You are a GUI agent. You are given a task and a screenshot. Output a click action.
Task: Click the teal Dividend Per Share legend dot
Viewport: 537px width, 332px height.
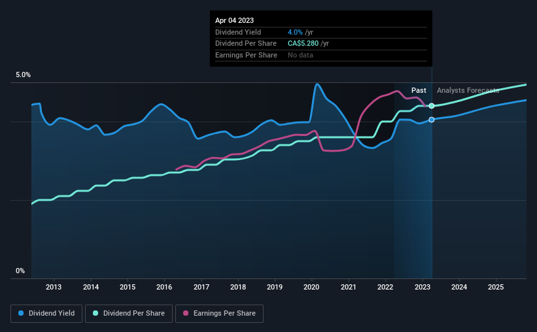[95, 313]
